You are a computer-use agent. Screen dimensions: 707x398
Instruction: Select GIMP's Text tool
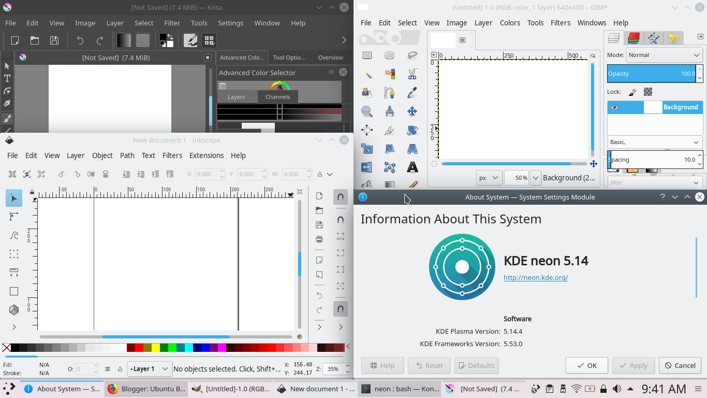[x=413, y=167]
